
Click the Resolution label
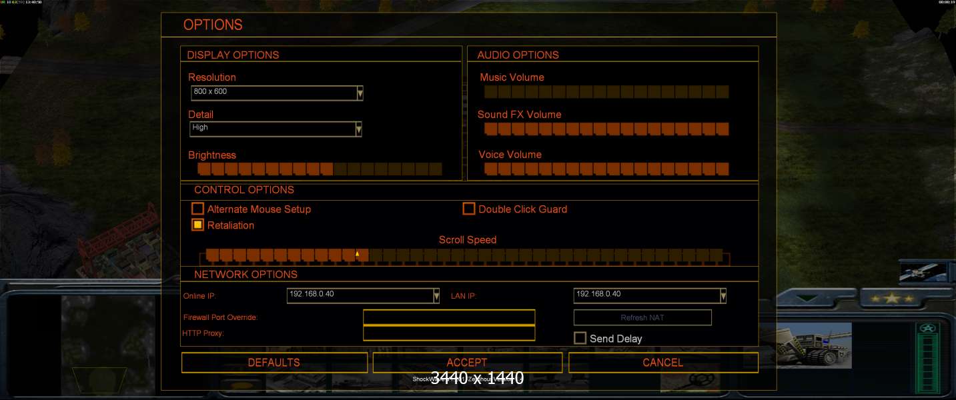(212, 77)
